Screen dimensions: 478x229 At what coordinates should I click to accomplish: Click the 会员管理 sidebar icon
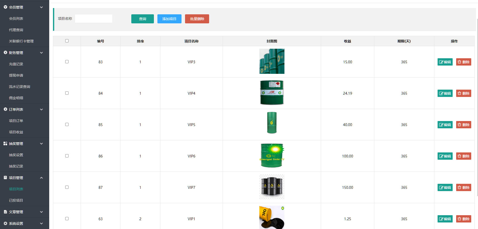point(5,7)
